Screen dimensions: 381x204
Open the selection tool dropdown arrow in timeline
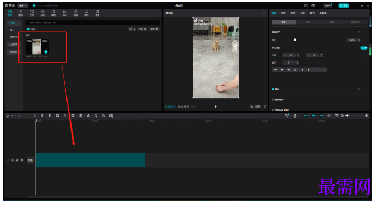point(12,116)
